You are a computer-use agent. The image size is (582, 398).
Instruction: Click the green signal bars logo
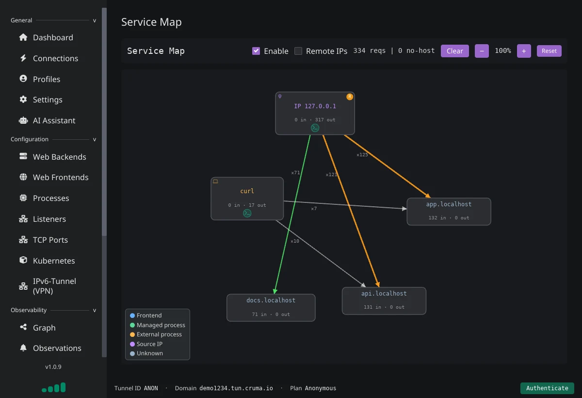tap(54, 387)
